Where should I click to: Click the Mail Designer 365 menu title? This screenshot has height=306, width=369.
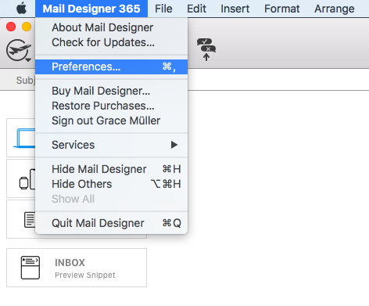[91, 9]
